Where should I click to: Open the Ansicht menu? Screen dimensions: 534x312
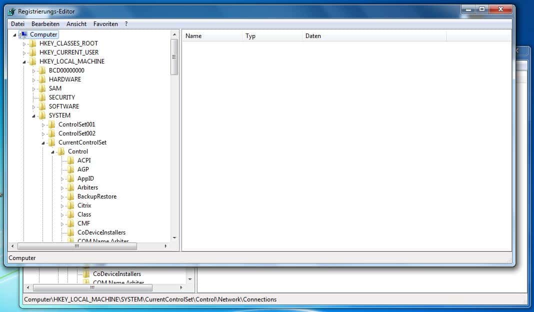point(76,24)
